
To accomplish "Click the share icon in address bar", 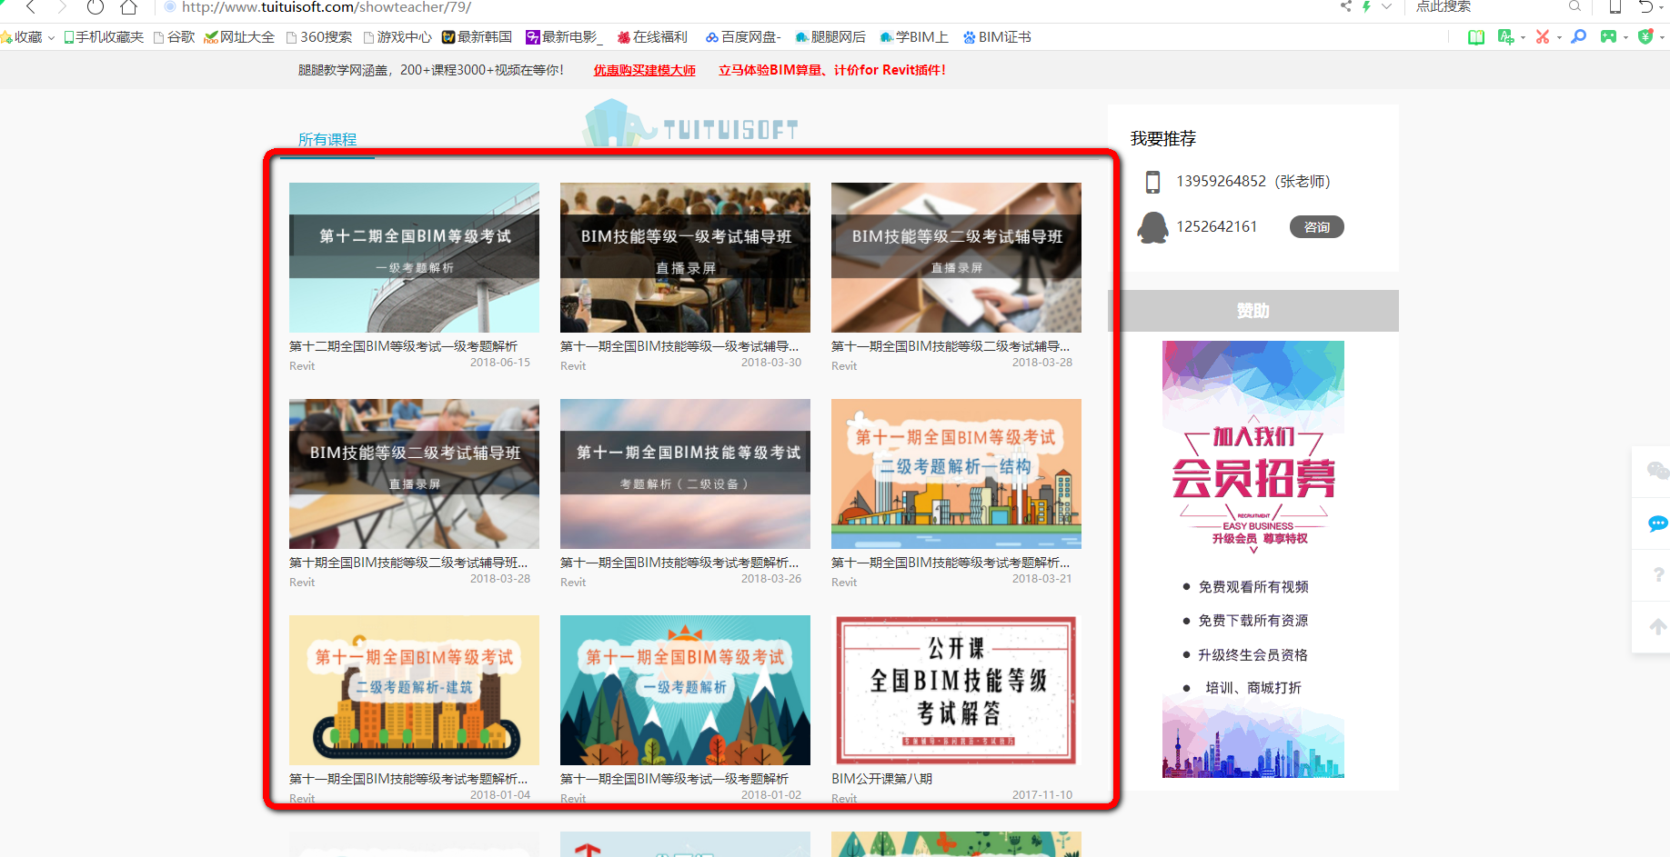I will coord(1346,6).
